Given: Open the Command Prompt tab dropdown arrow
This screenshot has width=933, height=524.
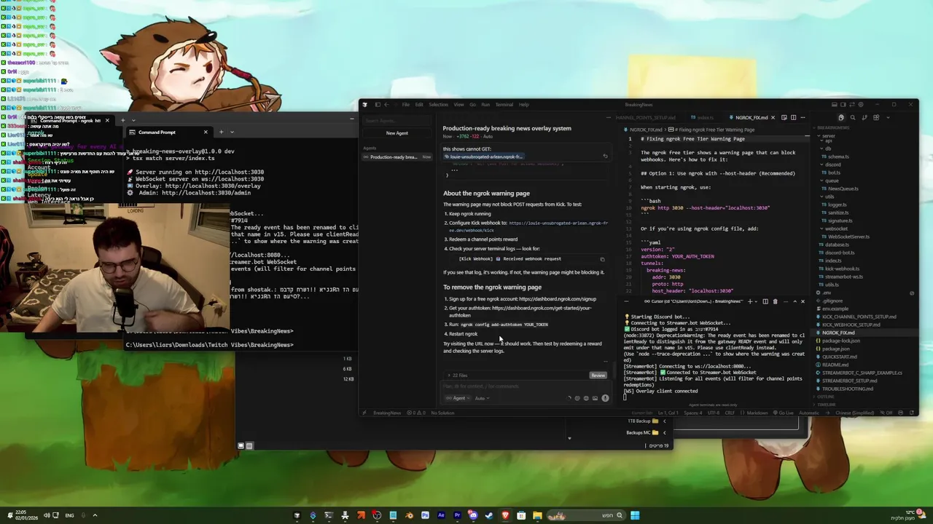Looking at the screenshot, I should click(x=232, y=132).
